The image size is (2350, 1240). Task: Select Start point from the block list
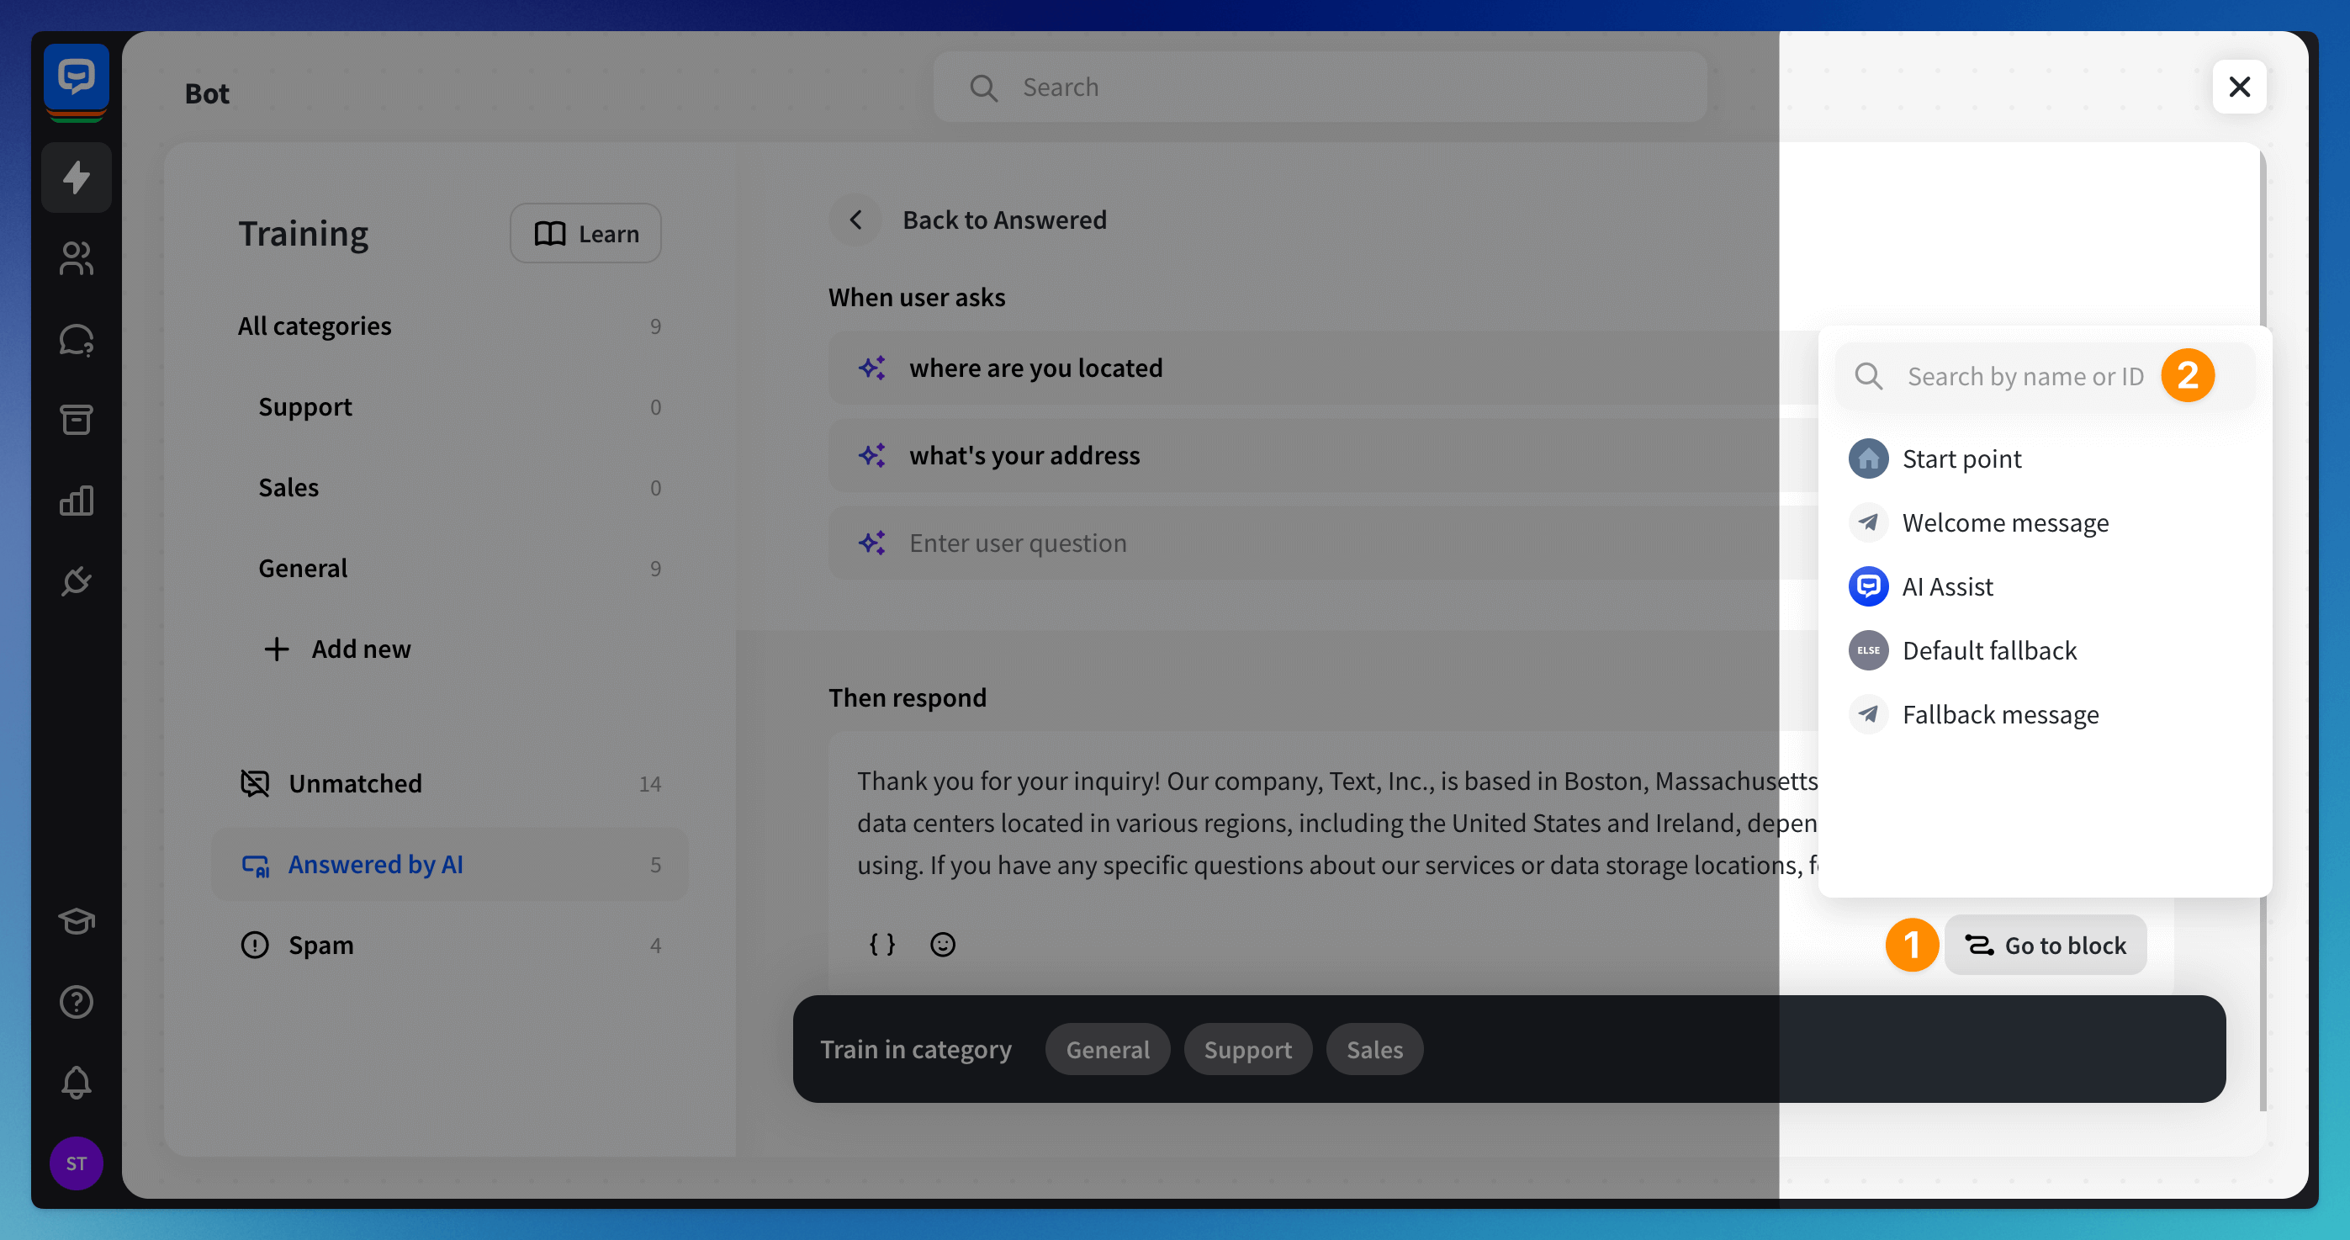[x=1961, y=459]
